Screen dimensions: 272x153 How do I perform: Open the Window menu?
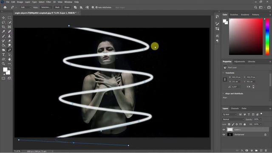coord(68,2)
